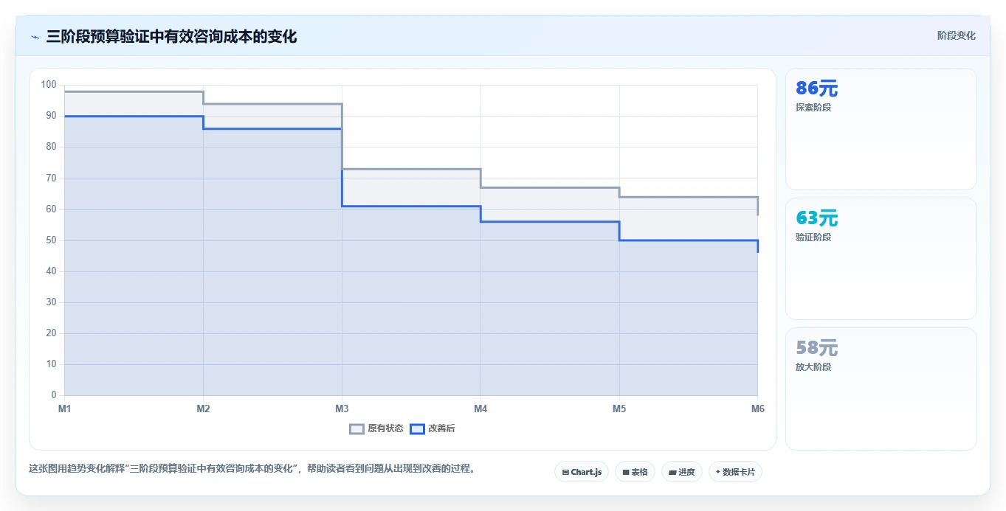Select the 63元 验证阶段 card
Image resolution: width=1006 pixels, height=511 pixels.
881,259
